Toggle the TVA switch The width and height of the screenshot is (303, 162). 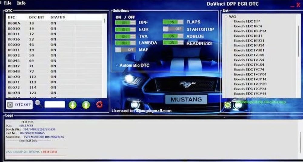tap(125, 36)
